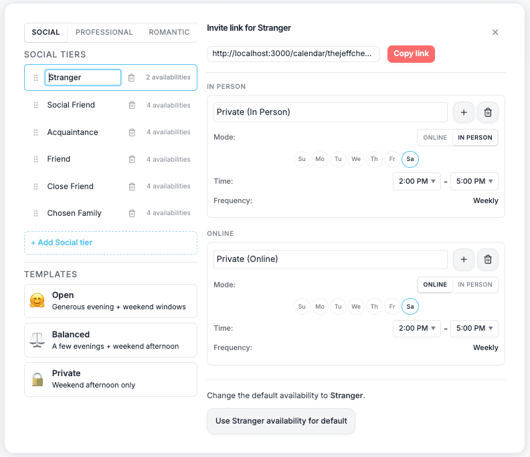Use Stranger availability for default
Viewport: 530px width, 457px height.
tap(281, 421)
